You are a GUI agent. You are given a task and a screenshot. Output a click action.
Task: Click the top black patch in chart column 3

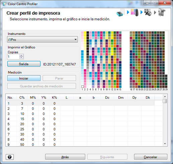(88, 33)
